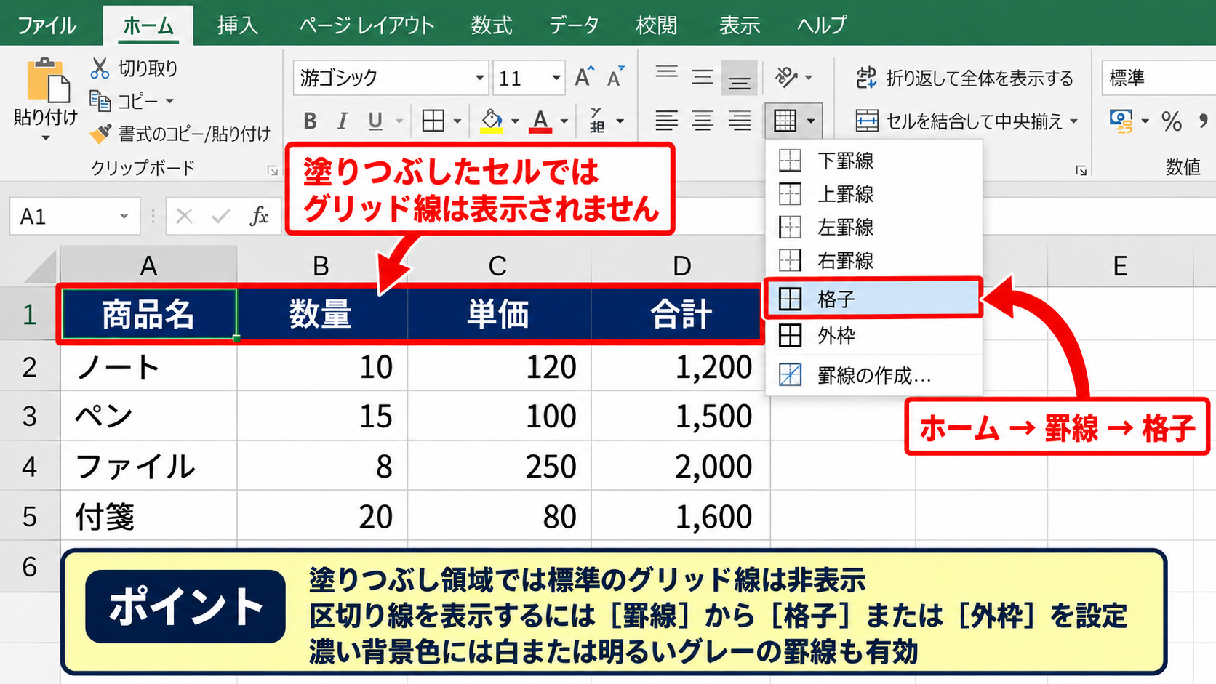Center cell text horizontally
This screenshot has width=1216, height=684.
tap(703, 121)
